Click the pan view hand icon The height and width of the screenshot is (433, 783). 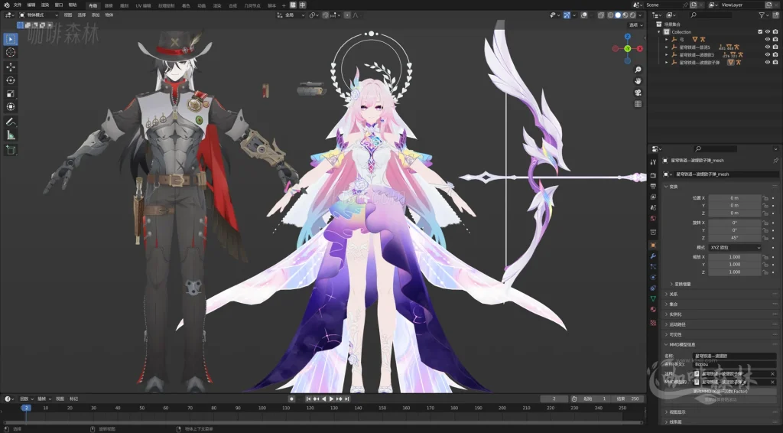click(638, 81)
